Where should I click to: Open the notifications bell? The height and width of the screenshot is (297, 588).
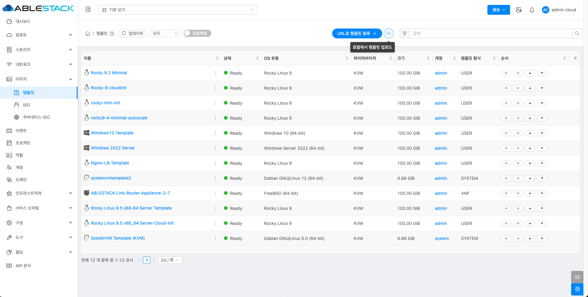[x=532, y=10]
